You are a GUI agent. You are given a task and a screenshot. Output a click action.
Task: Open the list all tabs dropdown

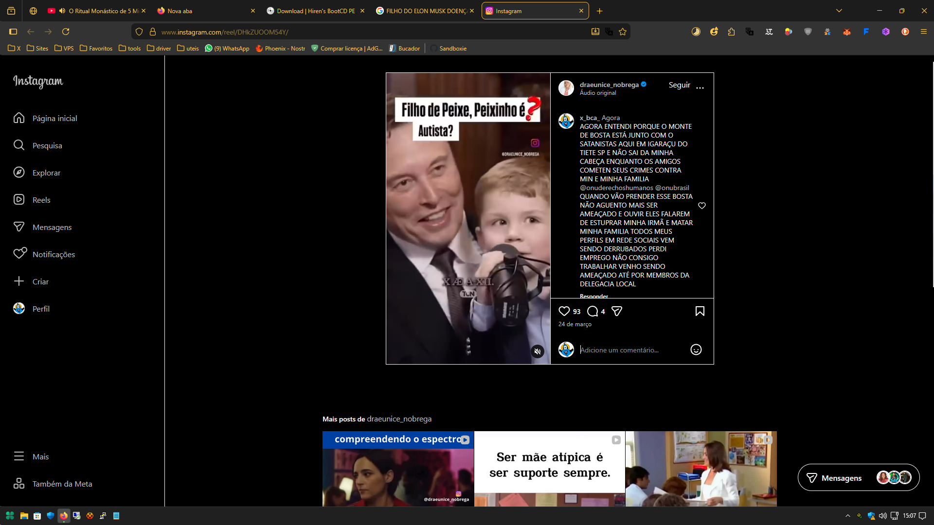tap(839, 11)
